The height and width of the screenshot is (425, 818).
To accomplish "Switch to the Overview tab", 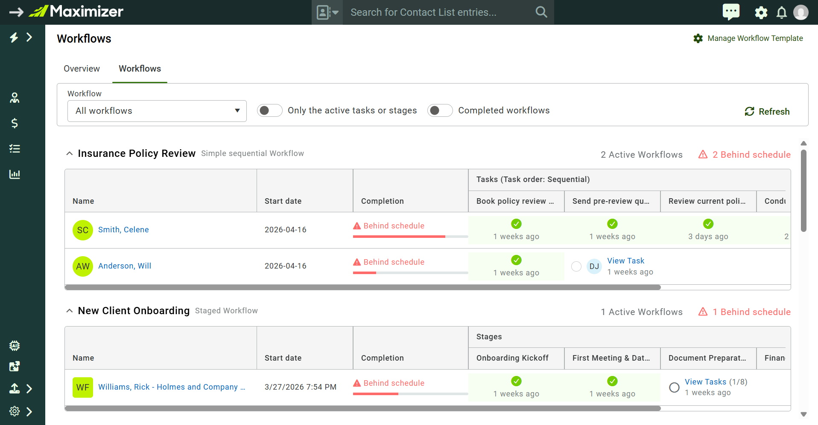I will [82, 69].
